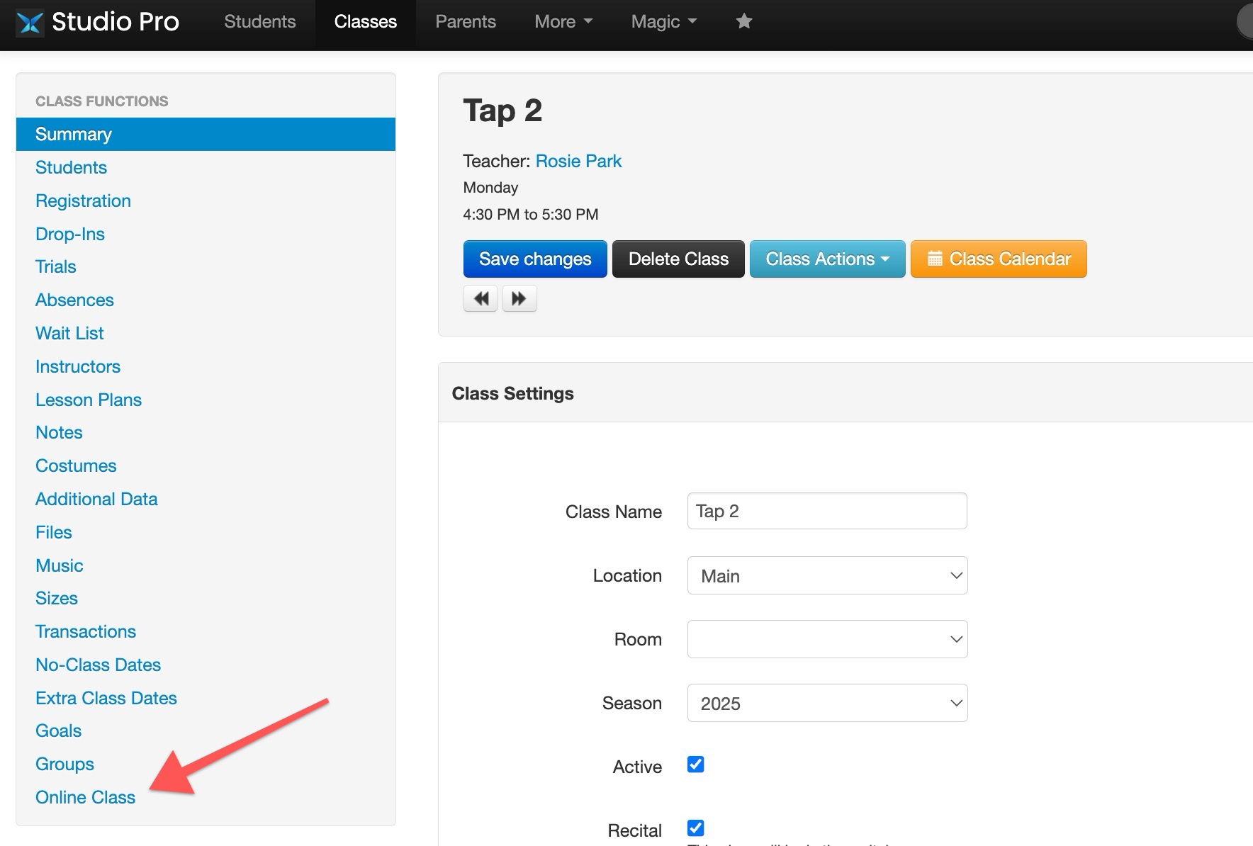This screenshot has height=846, width=1253.
Task: Open the Season dropdown showing 2025
Action: pos(827,703)
